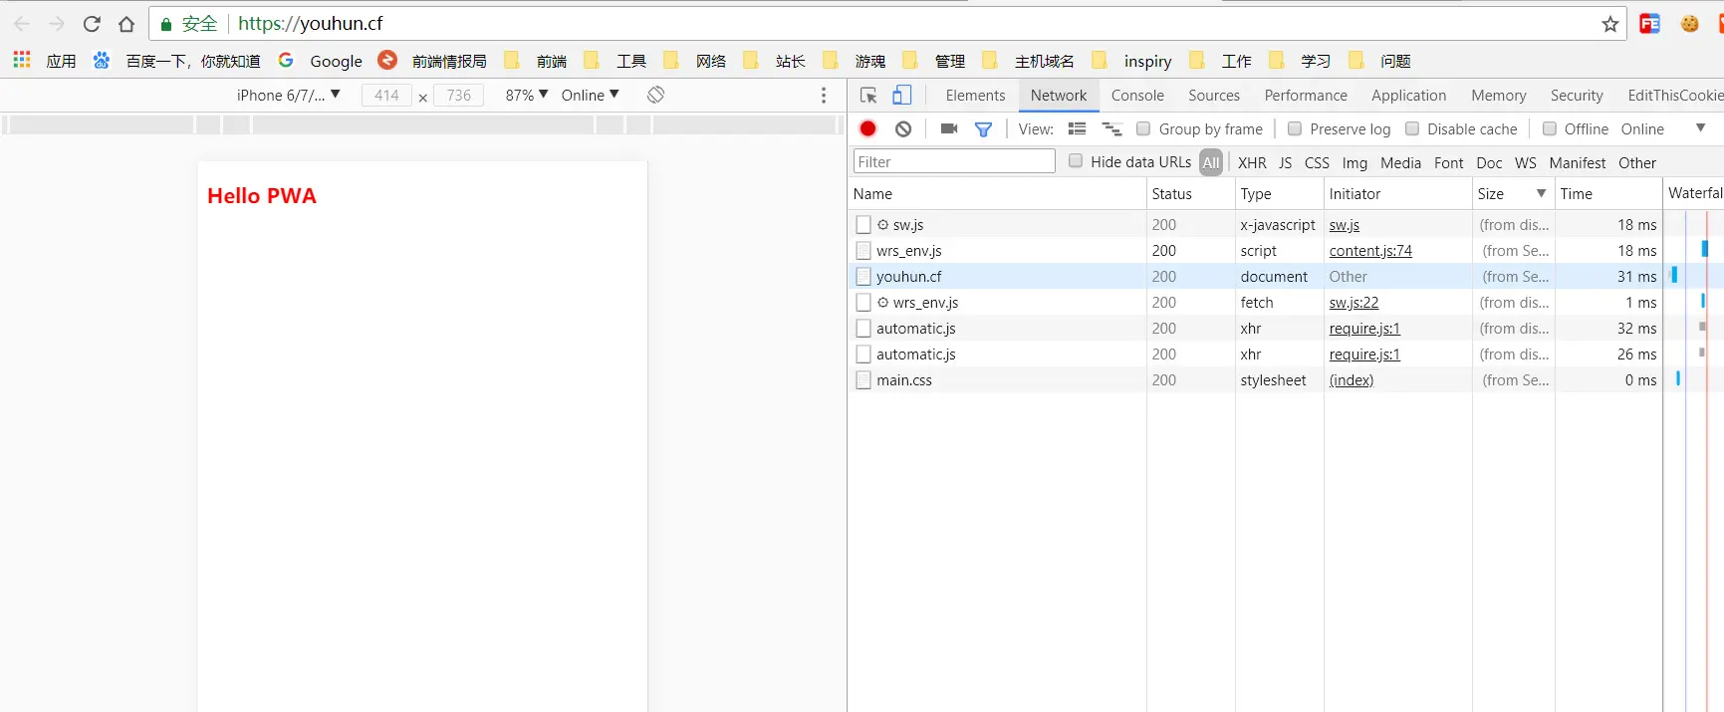The width and height of the screenshot is (1724, 712).
Task: Enable Preserve log checkbox
Action: tap(1295, 128)
